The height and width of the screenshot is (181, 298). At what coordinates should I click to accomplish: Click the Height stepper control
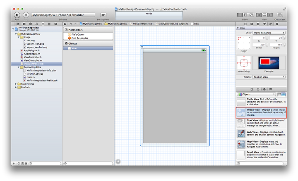[284, 45]
